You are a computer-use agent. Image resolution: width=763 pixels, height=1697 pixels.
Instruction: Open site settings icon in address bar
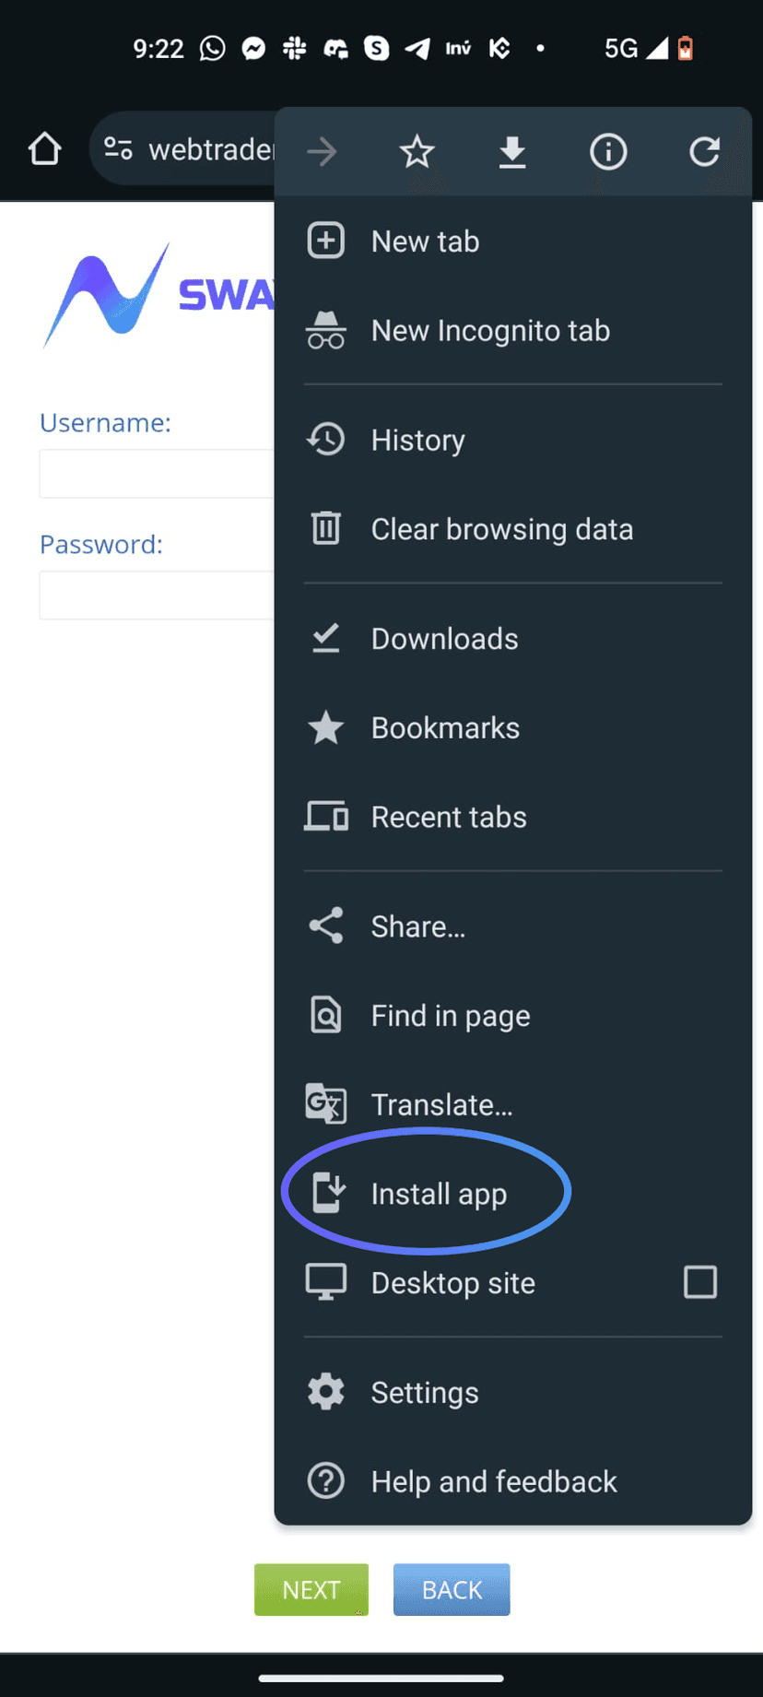tap(118, 148)
